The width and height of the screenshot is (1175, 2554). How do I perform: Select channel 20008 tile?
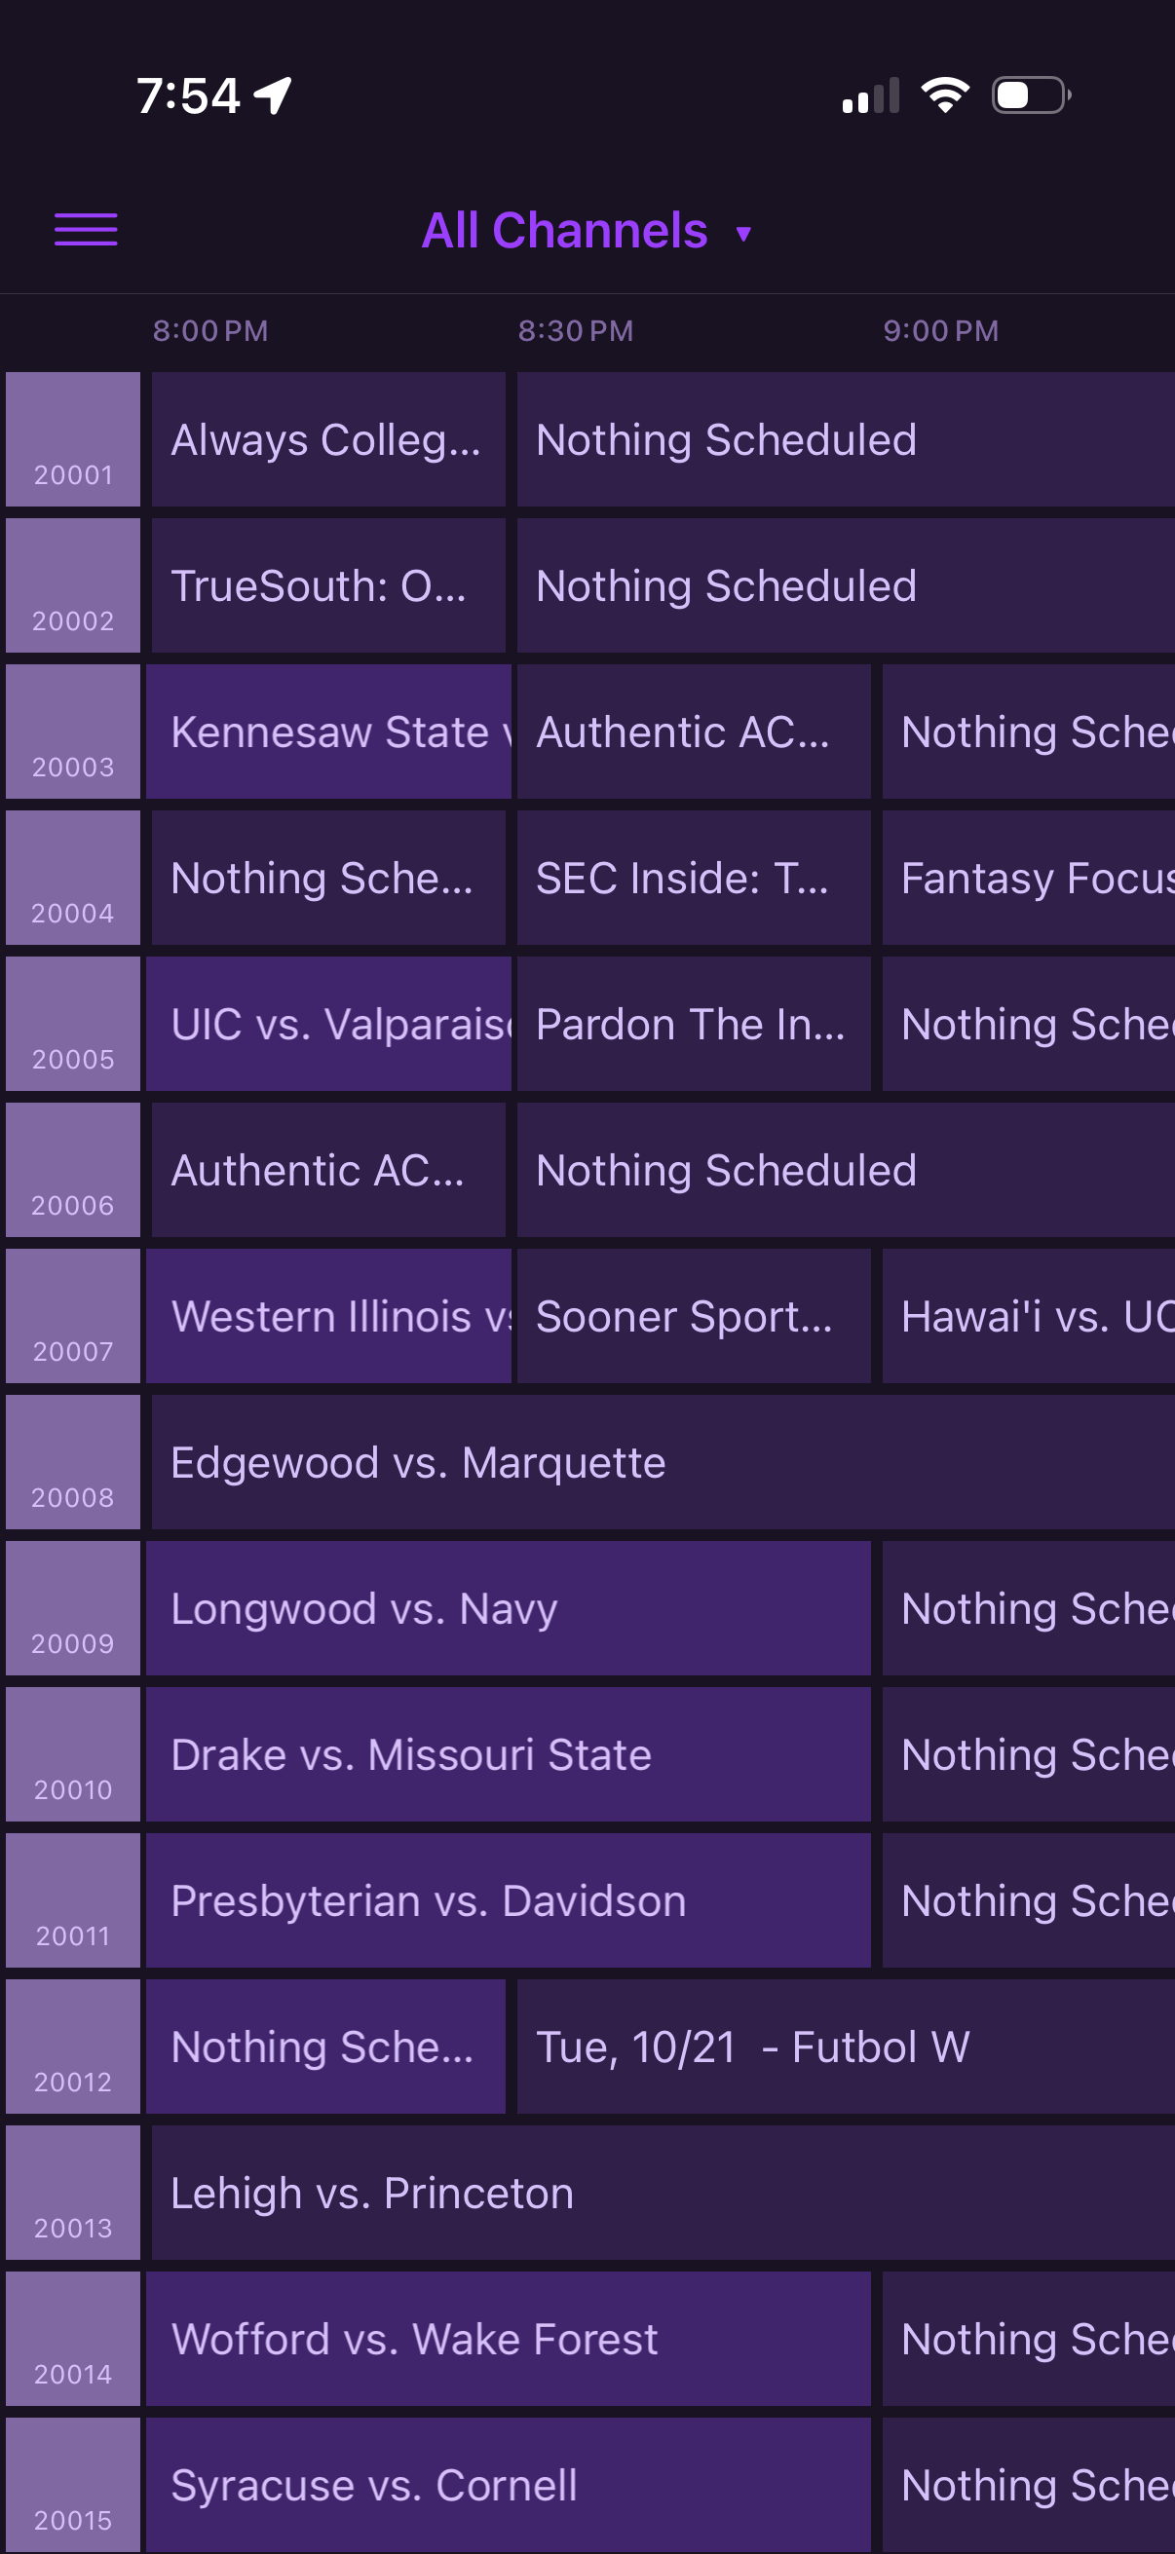[72, 1462]
